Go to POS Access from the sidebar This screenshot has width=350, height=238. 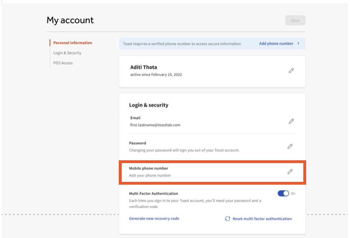[x=63, y=63]
